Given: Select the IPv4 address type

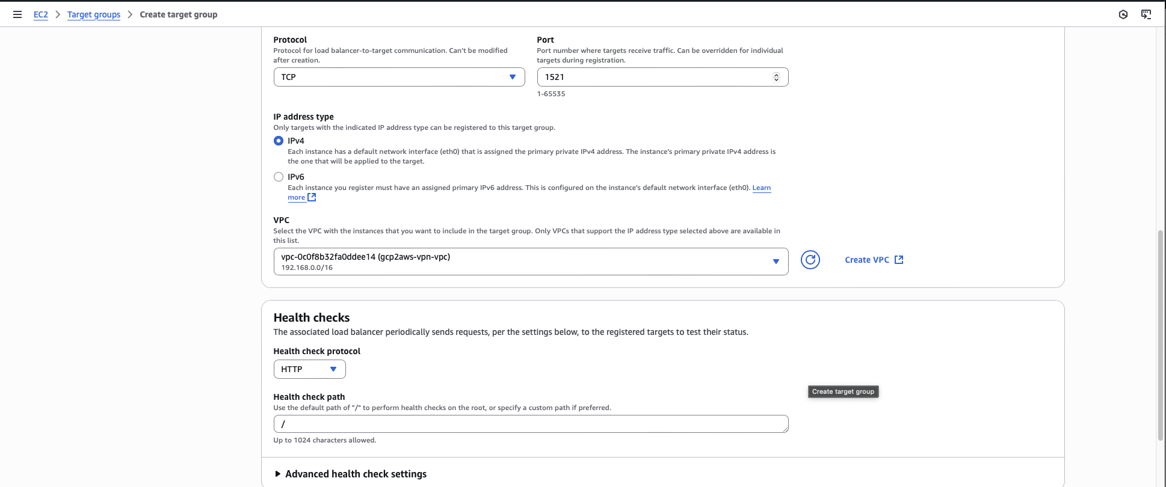Looking at the screenshot, I should (279, 141).
